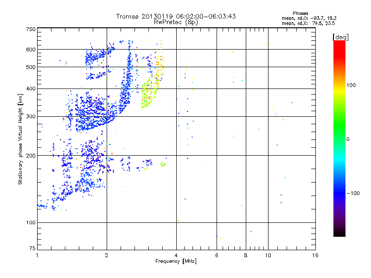Click the small green echo cluster near 3.5 MHz, 190 km
The width and height of the screenshot is (371, 278).
point(163,164)
